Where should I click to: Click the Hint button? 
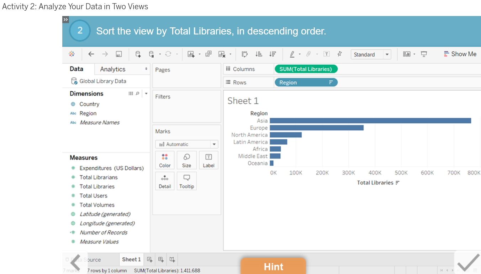pyautogui.click(x=273, y=266)
